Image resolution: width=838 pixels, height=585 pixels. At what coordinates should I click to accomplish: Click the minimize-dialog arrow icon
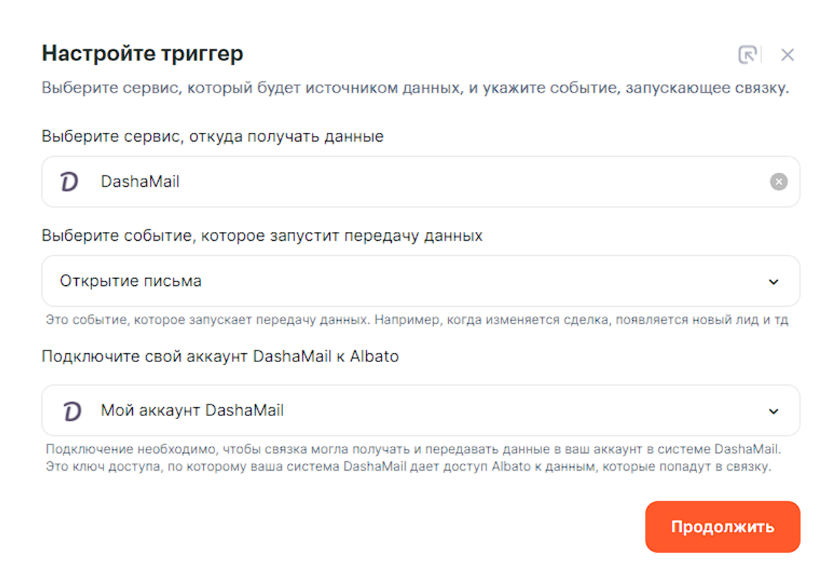tap(748, 55)
